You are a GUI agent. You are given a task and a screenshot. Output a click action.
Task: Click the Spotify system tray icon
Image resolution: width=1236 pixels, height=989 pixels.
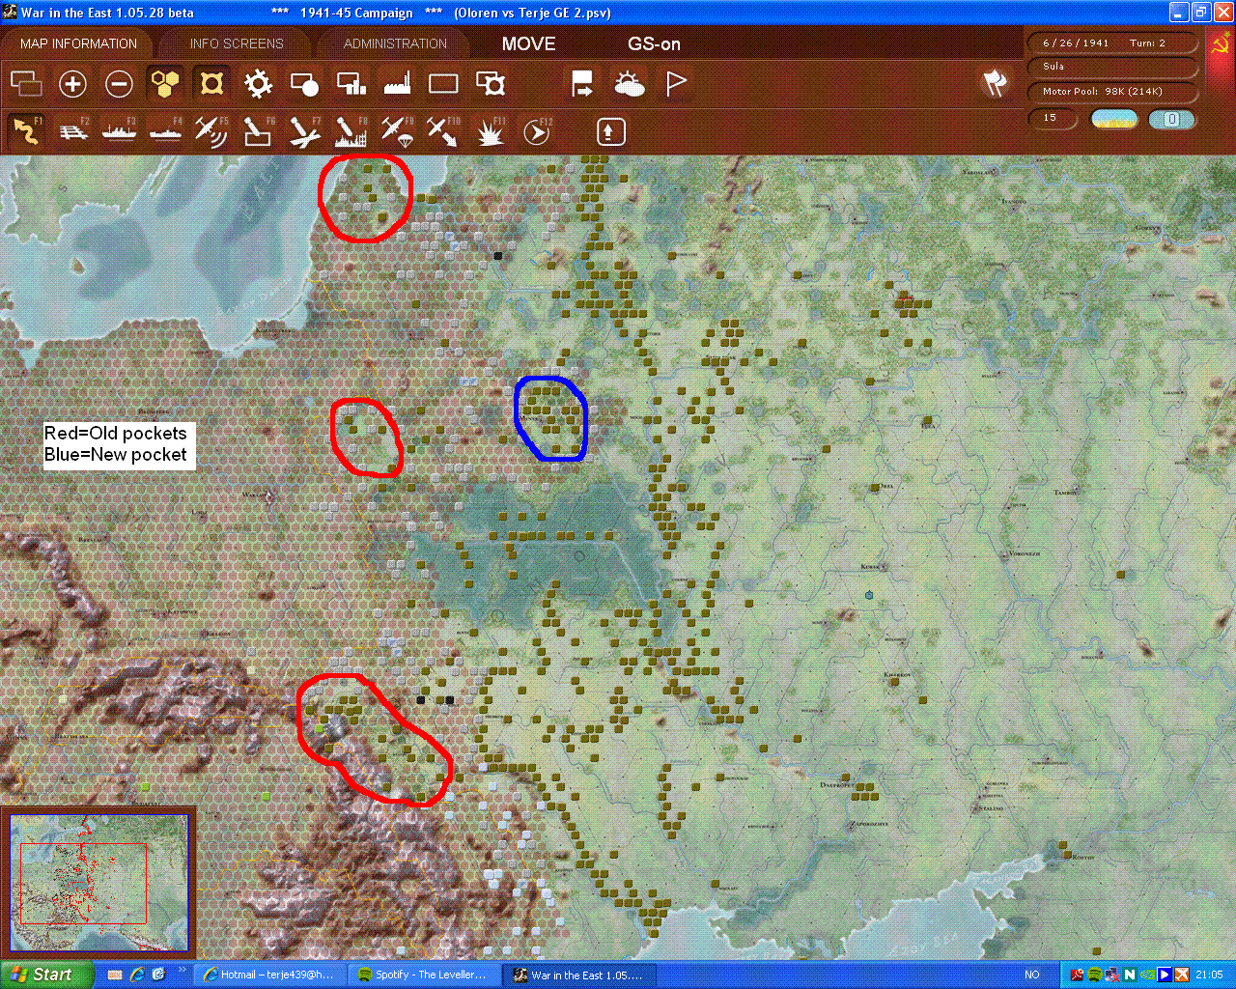click(x=1095, y=975)
